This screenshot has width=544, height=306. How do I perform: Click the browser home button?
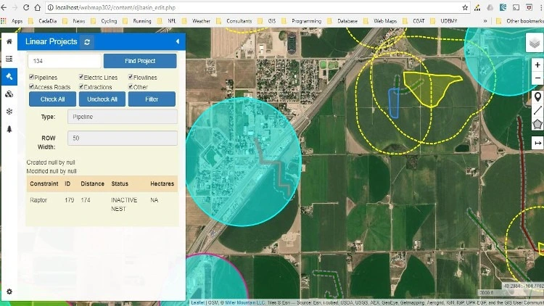point(38,7)
